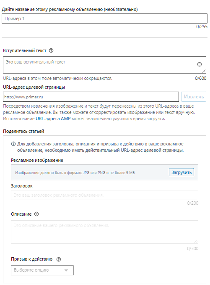
Task: Click the info icon in the article notice
Action: click(13, 144)
